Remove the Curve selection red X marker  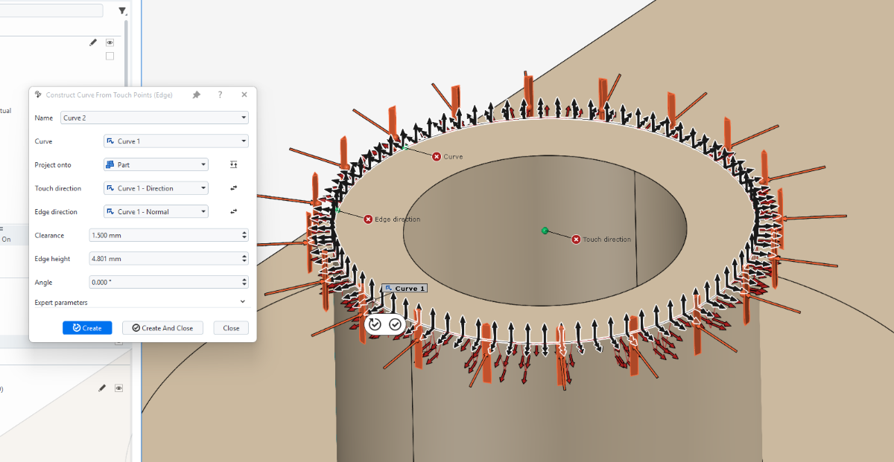coord(437,156)
